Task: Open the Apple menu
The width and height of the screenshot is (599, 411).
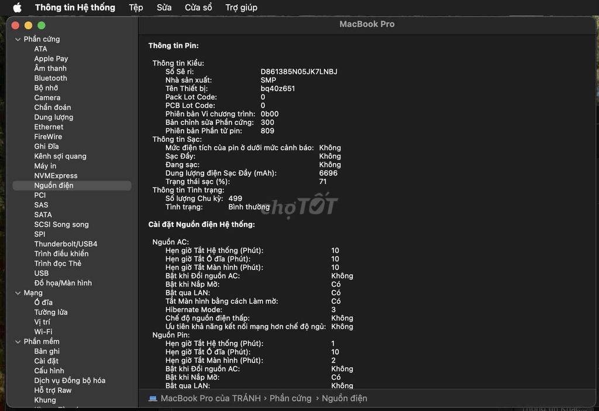Action: click(x=17, y=8)
